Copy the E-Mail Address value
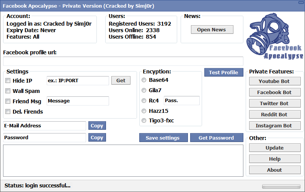305x192 pixels. pos(97,125)
